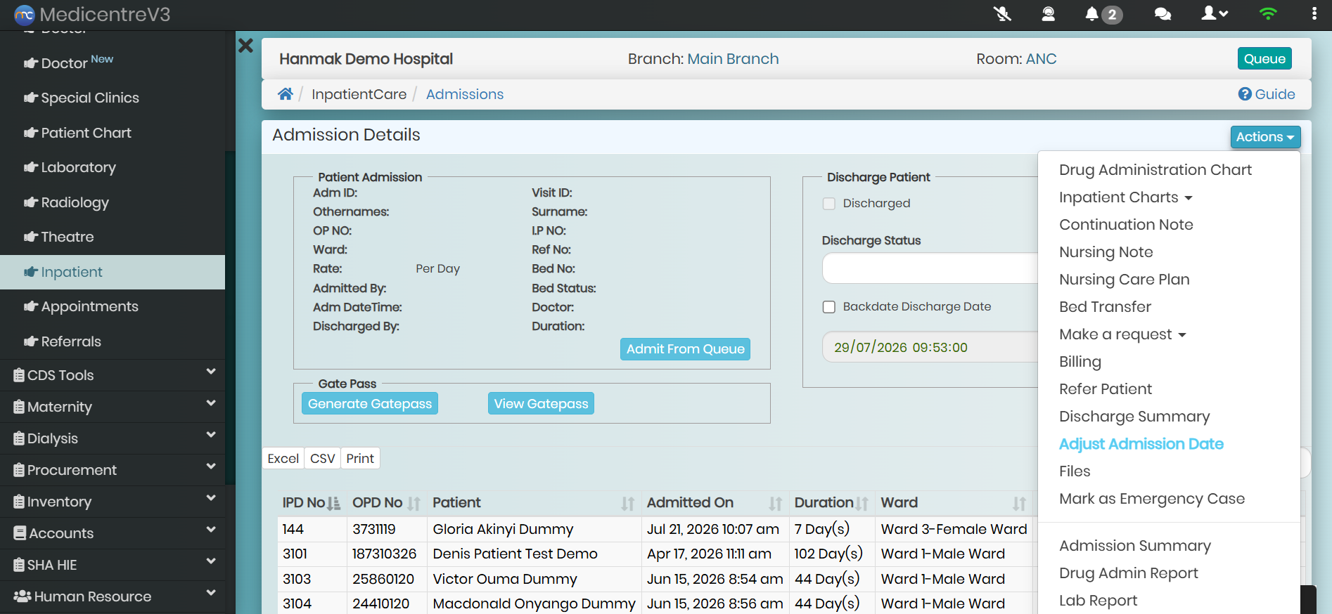Expand the SHA HIE menu chevron

[211, 561]
